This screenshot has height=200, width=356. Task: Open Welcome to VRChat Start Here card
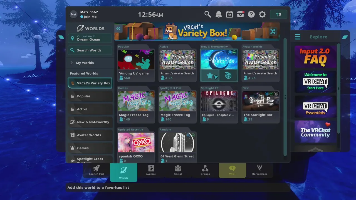point(315,82)
